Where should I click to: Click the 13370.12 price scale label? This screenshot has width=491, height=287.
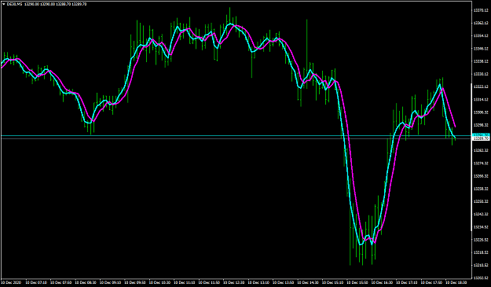click(481, 10)
